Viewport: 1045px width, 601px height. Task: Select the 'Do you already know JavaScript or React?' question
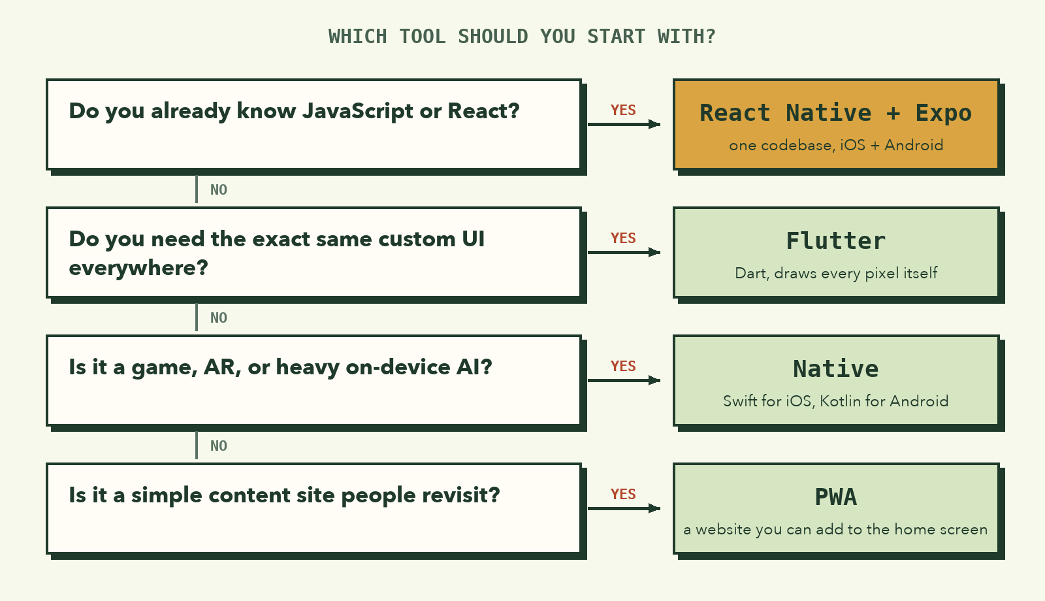click(x=313, y=124)
